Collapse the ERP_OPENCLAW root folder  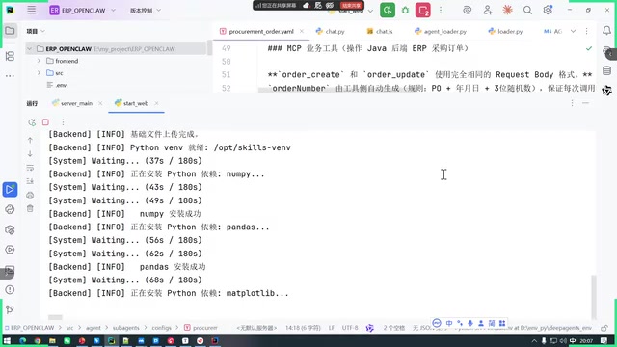(x=30, y=49)
